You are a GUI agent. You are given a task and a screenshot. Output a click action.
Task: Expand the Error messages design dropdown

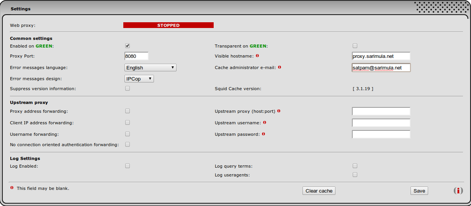point(139,79)
